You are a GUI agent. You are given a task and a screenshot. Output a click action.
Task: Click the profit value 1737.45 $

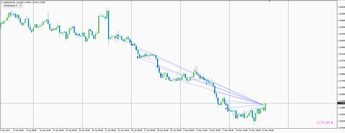click(325, 123)
